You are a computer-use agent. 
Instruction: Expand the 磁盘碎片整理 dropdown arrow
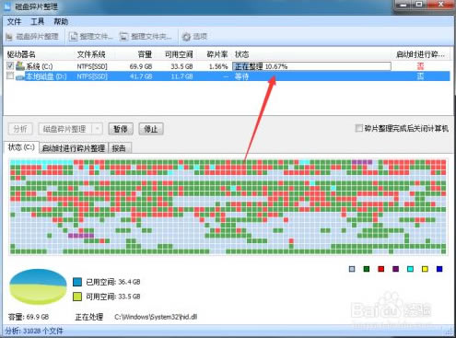coord(98,129)
